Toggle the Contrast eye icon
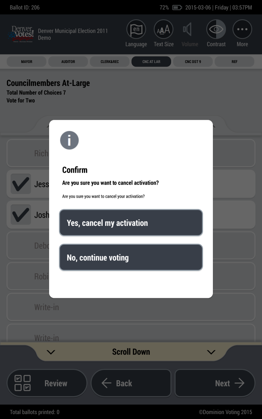This screenshot has width=262, height=419. (x=216, y=29)
